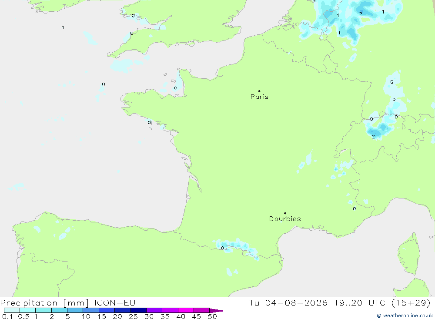Screen dimensions: 435x319
Task: Click the Dourbies town label
Action: click(x=285, y=219)
